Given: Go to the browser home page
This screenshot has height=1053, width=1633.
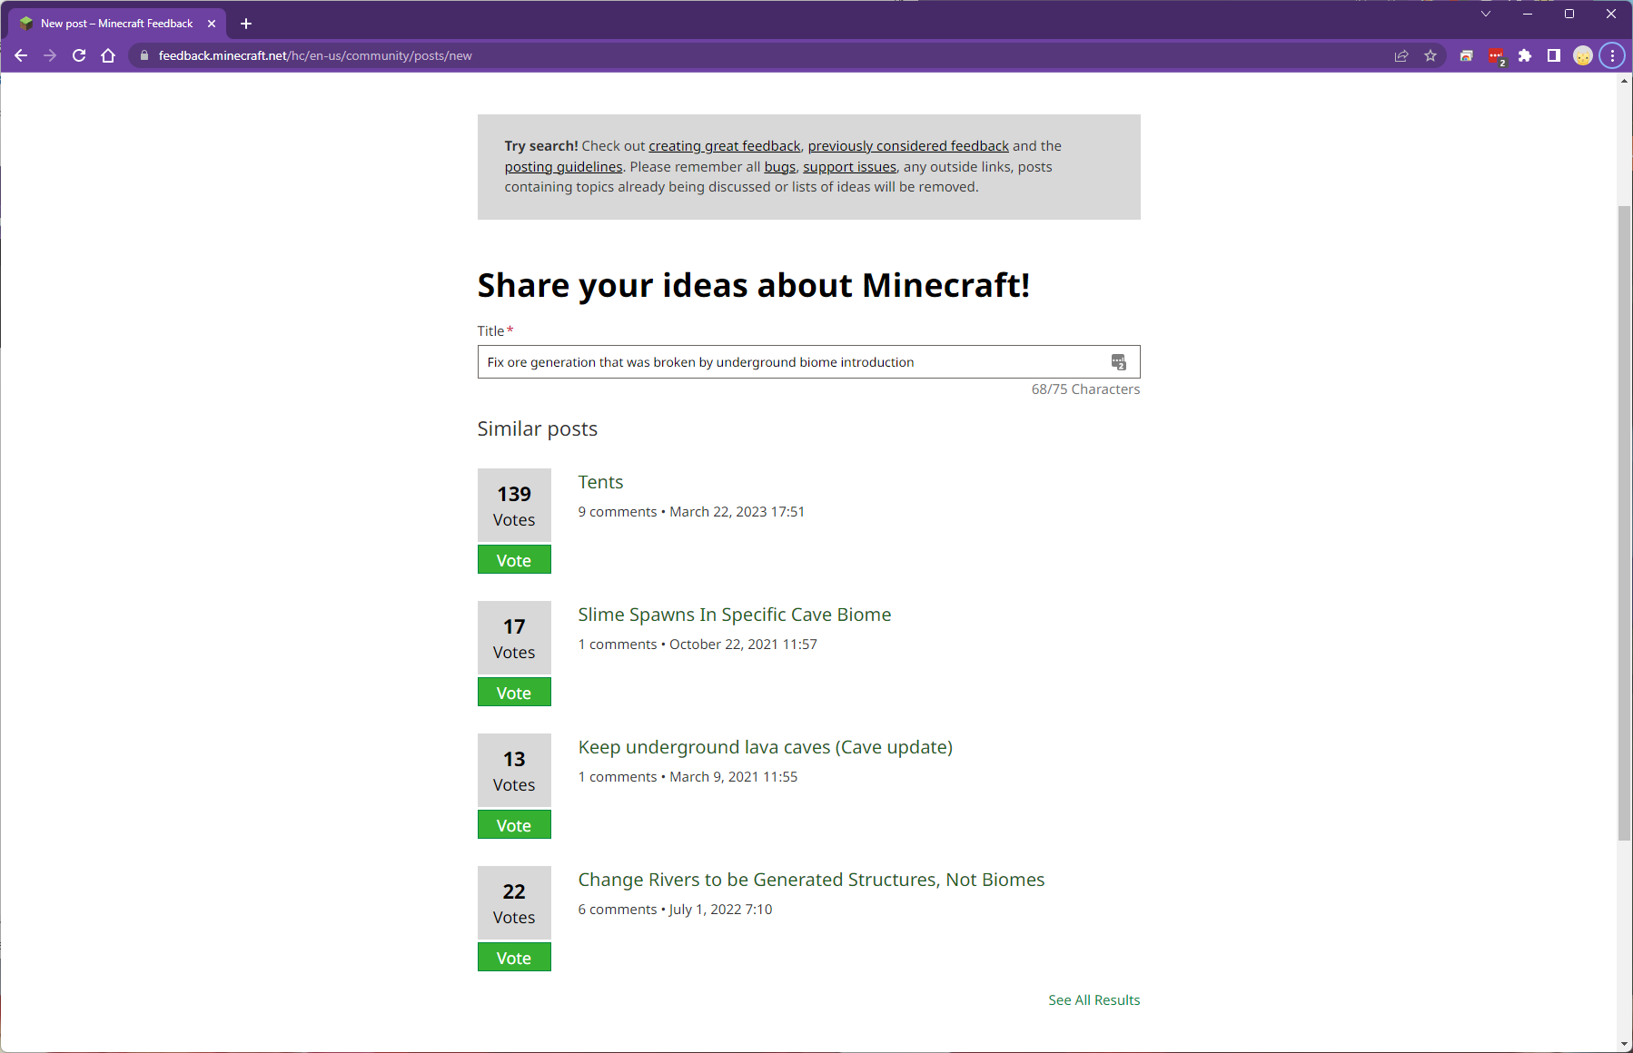Looking at the screenshot, I should (108, 55).
